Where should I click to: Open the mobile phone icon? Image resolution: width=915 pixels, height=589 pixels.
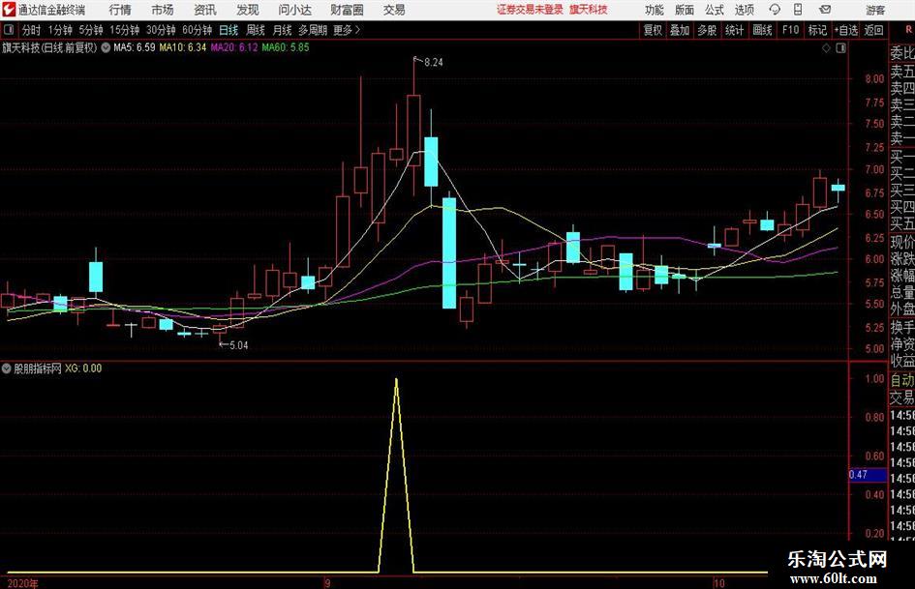798,10
